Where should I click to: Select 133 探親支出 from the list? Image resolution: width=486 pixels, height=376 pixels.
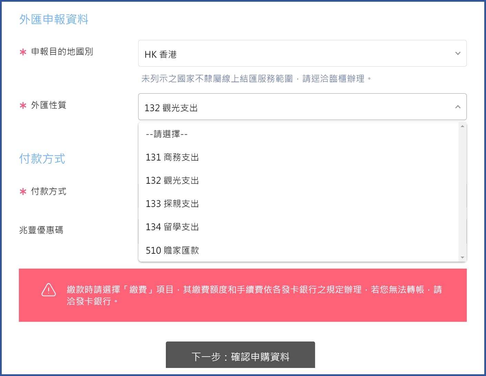click(x=172, y=204)
